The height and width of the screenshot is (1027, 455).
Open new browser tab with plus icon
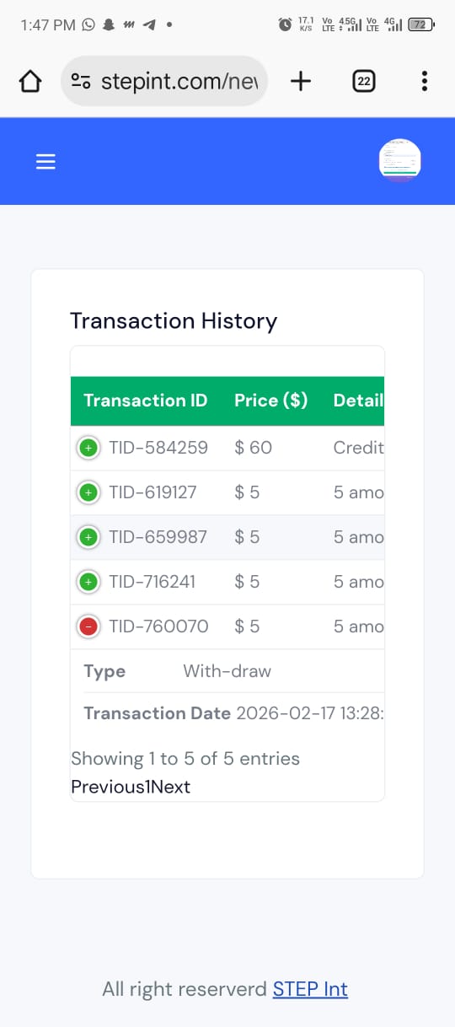point(301,81)
